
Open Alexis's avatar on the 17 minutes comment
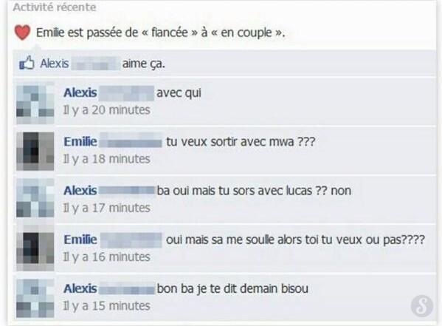coord(35,199)
